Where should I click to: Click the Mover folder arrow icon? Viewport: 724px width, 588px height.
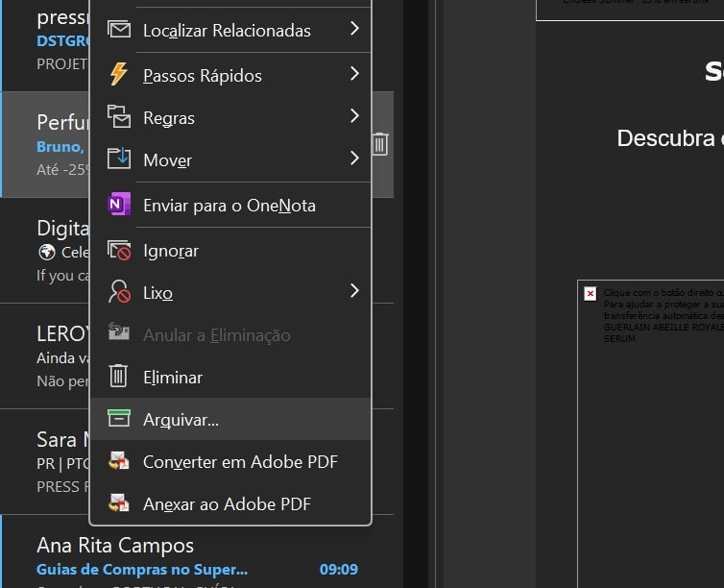coord(119,159)
